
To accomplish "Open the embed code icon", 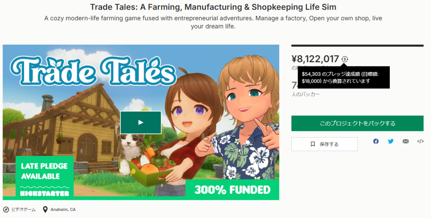I will [420, 141].
